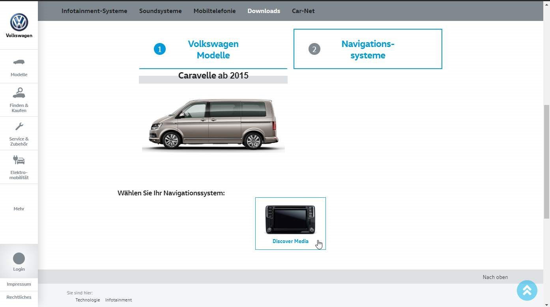Viewport: 550px width, 307px height.
Task: Open Soundsysteme menu item
Action: (x=161, y=11)
